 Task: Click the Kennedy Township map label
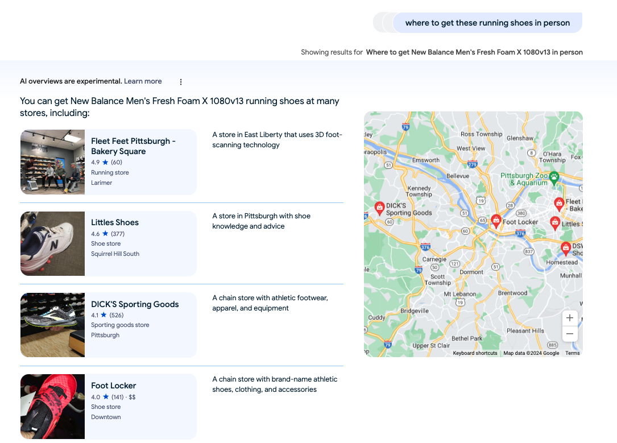pyautogui.click(x=419, y=191)
